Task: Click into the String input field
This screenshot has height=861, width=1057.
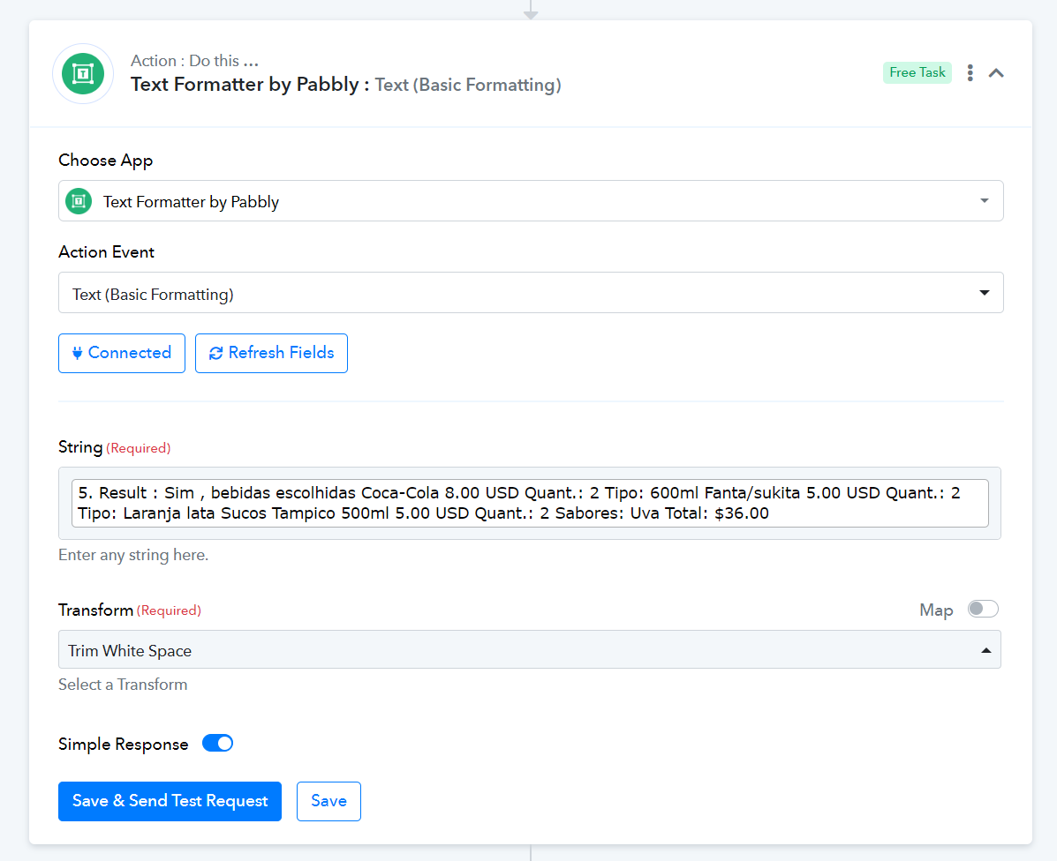Action: click(x=530, y=503)
